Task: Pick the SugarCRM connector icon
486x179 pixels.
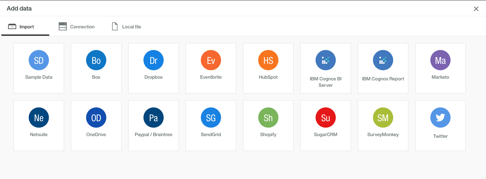Action: [x=326, y=118]
